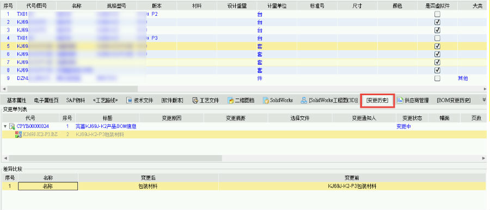Screen dimensions: 490x210
Task: Uncheck the virtual-part box for row 6
Action: (x=438, y=54)
